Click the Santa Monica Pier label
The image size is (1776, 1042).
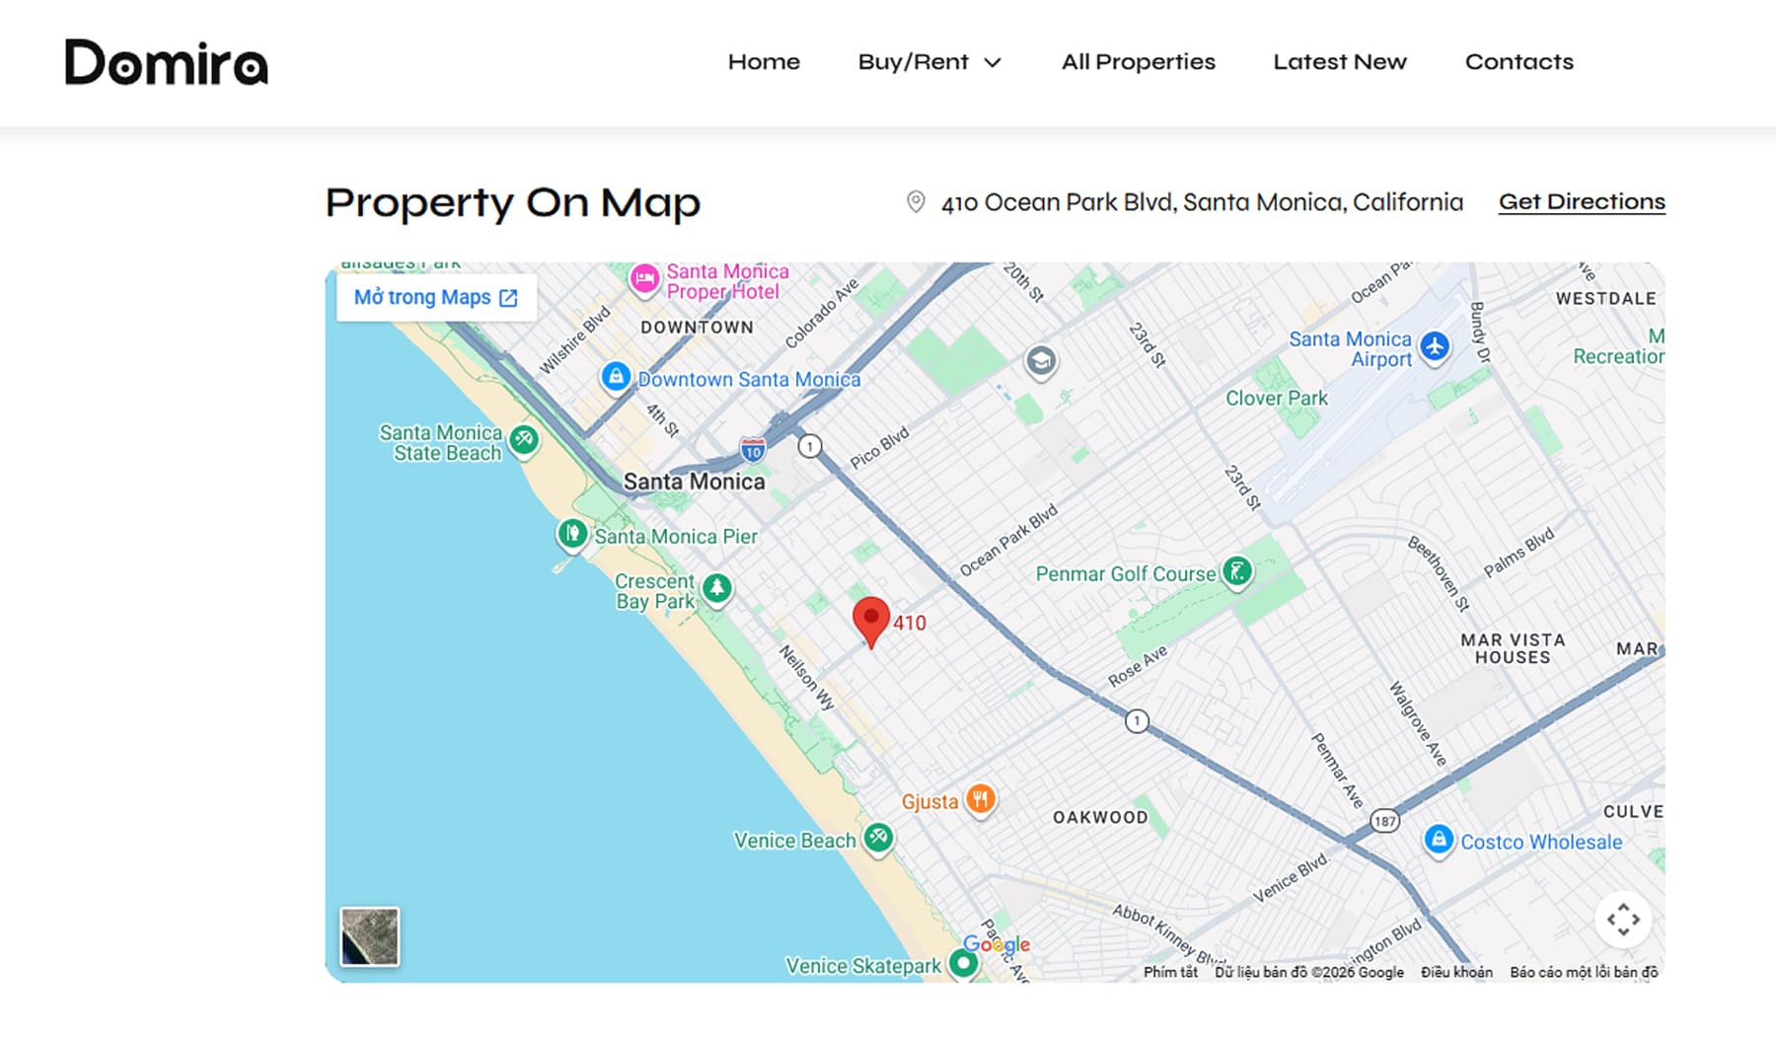[x=676, y=537]
